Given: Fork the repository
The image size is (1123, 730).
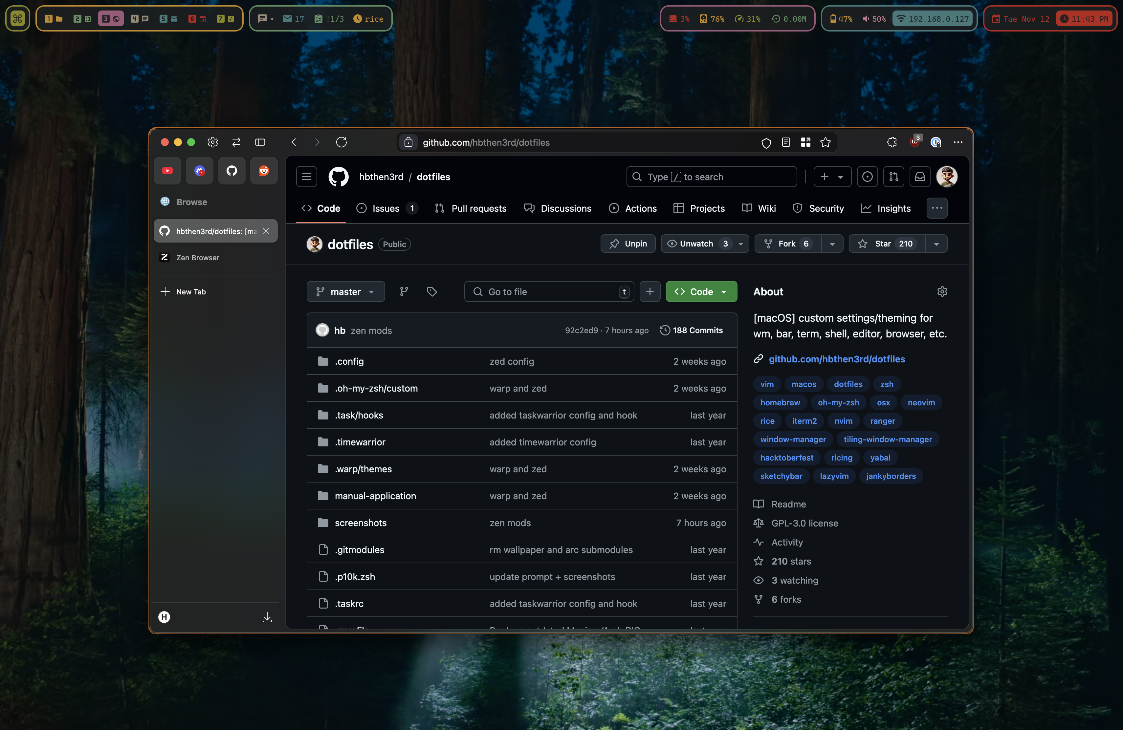Looking at the screenshot, I should pos(788,244).
